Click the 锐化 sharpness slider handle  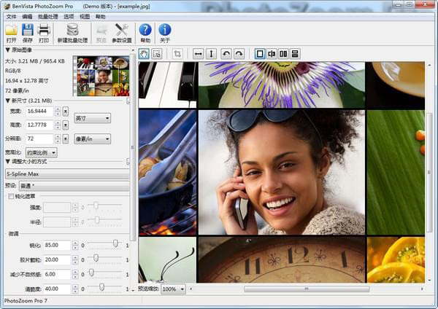(x=115, y=245)
